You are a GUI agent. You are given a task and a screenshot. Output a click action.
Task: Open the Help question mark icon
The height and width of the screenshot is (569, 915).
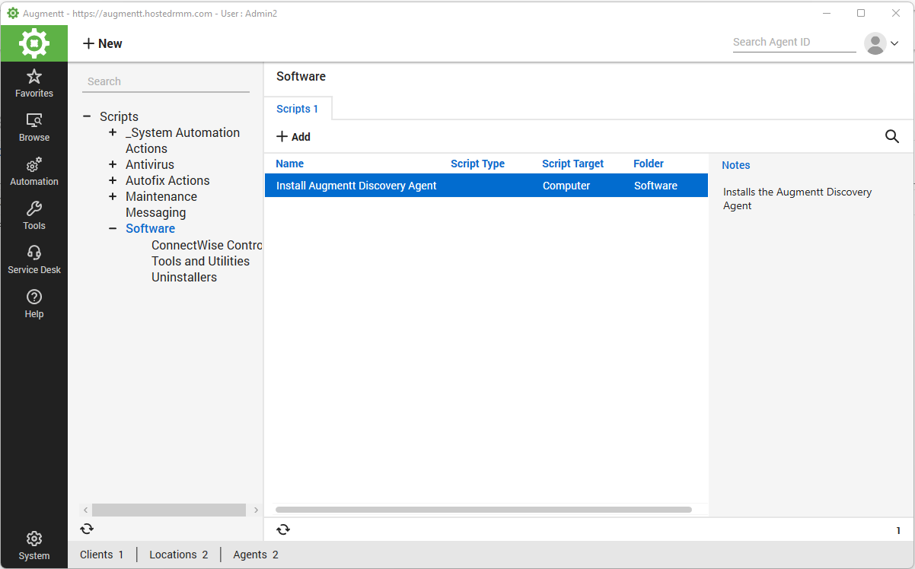pyautogui.click(x=33, y=297)
